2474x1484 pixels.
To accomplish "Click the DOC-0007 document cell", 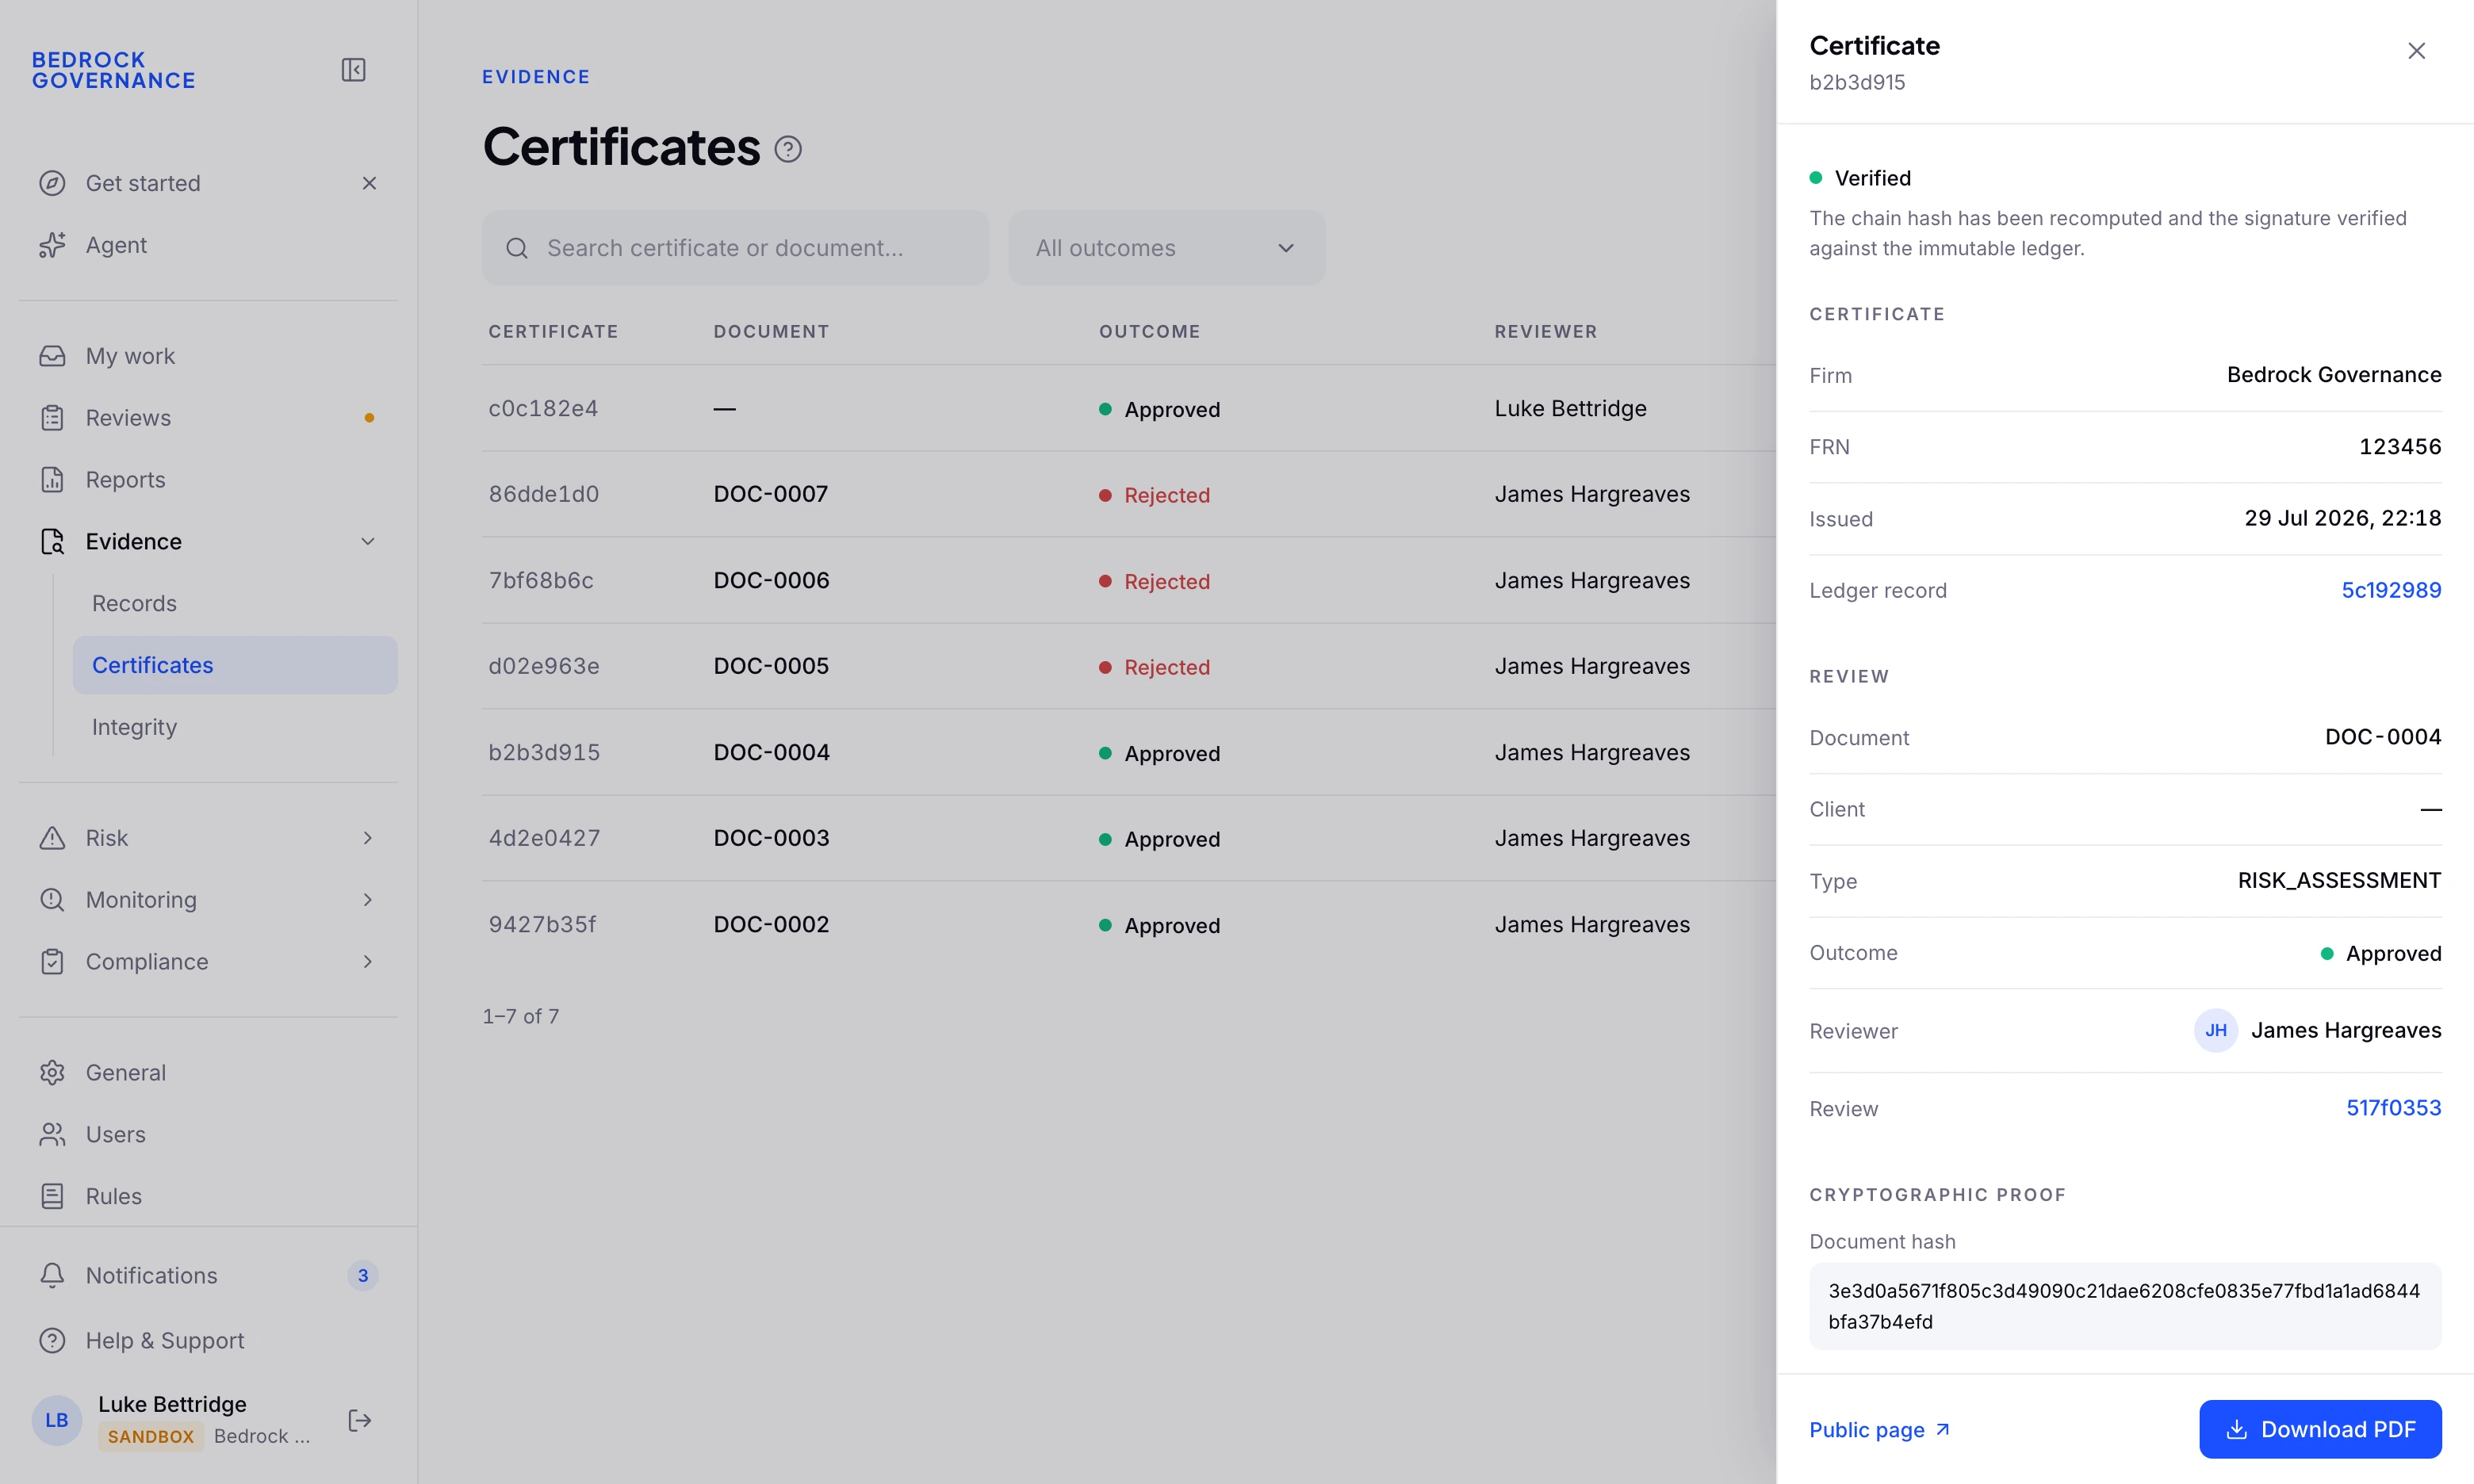I will point(771,494).
